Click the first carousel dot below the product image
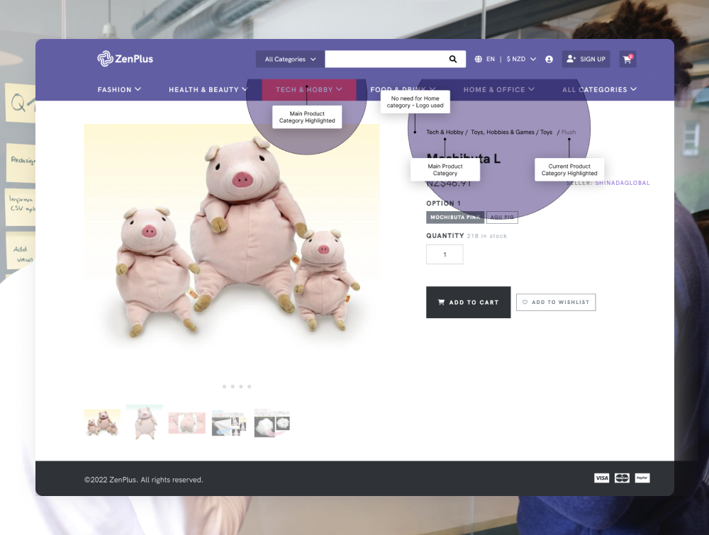 coord(224,387)
